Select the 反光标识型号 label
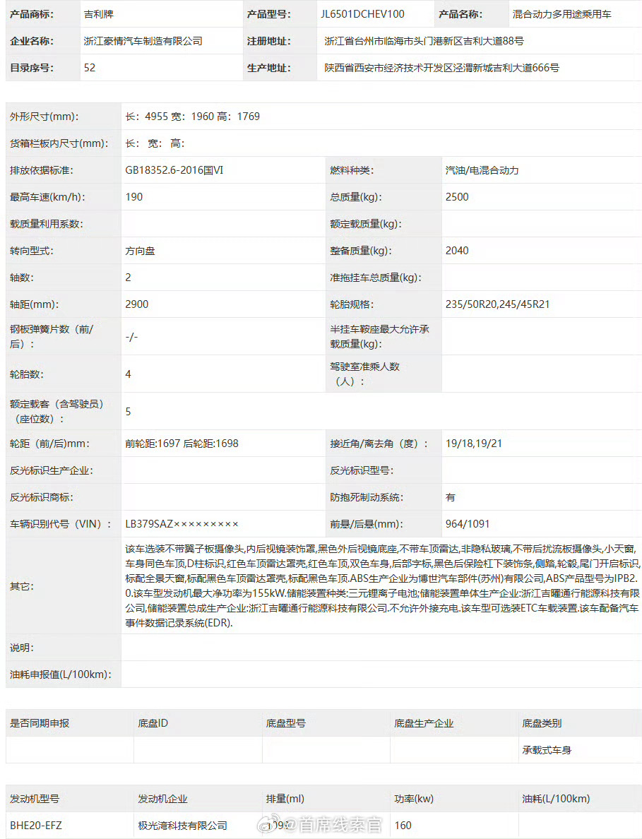This screenshot has width=642, height=839. click(x=362, y=470)
